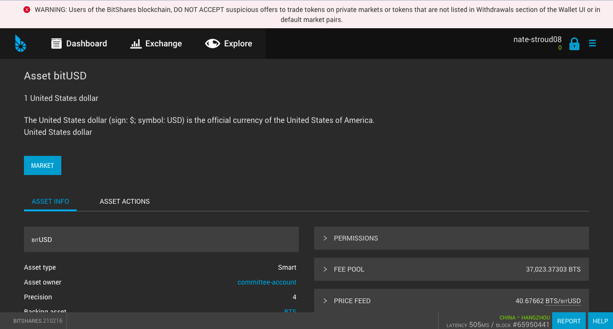Click the 37,023.37303 BTS fee pool value

[553, 269]
